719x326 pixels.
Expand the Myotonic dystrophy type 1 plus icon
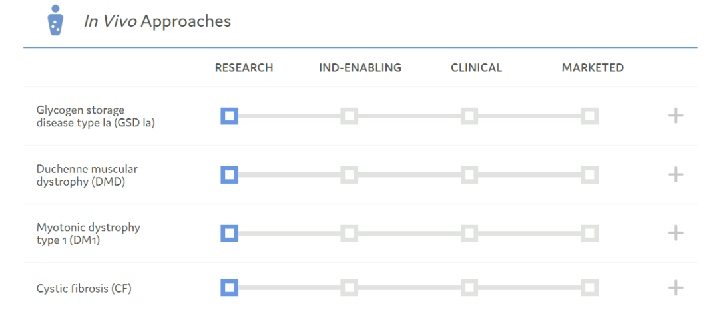(676, 233)
